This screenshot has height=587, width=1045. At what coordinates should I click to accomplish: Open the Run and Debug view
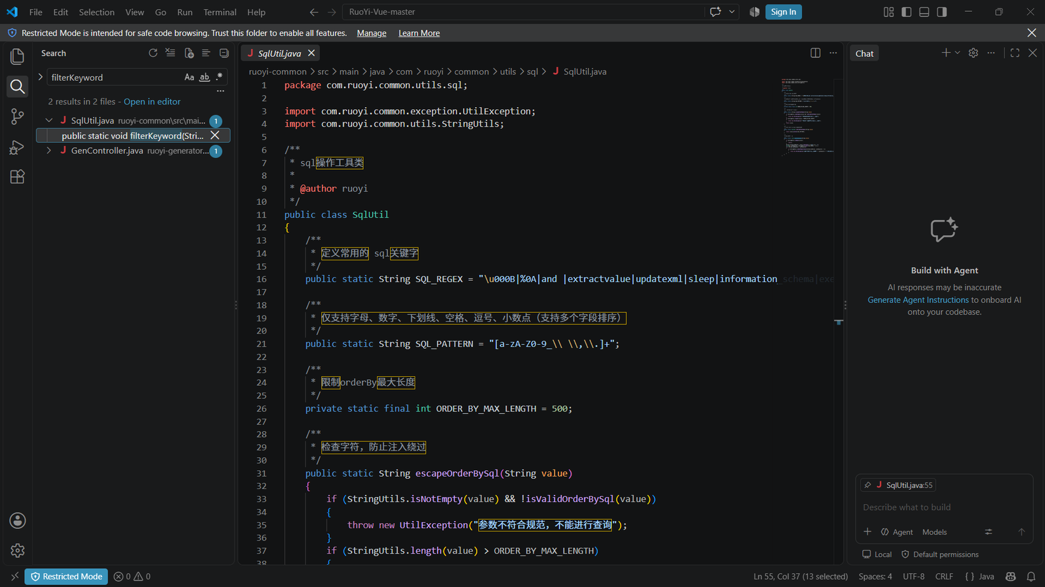pyautogui.click(x=18, y=147)
